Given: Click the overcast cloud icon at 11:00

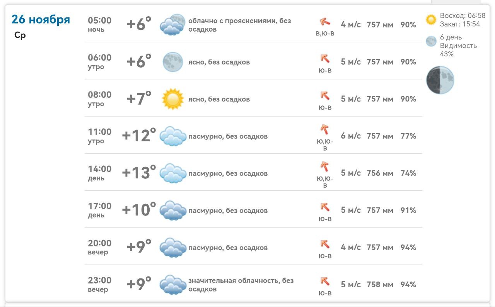Looking at the screenshot, I should [x=172, y=136].
